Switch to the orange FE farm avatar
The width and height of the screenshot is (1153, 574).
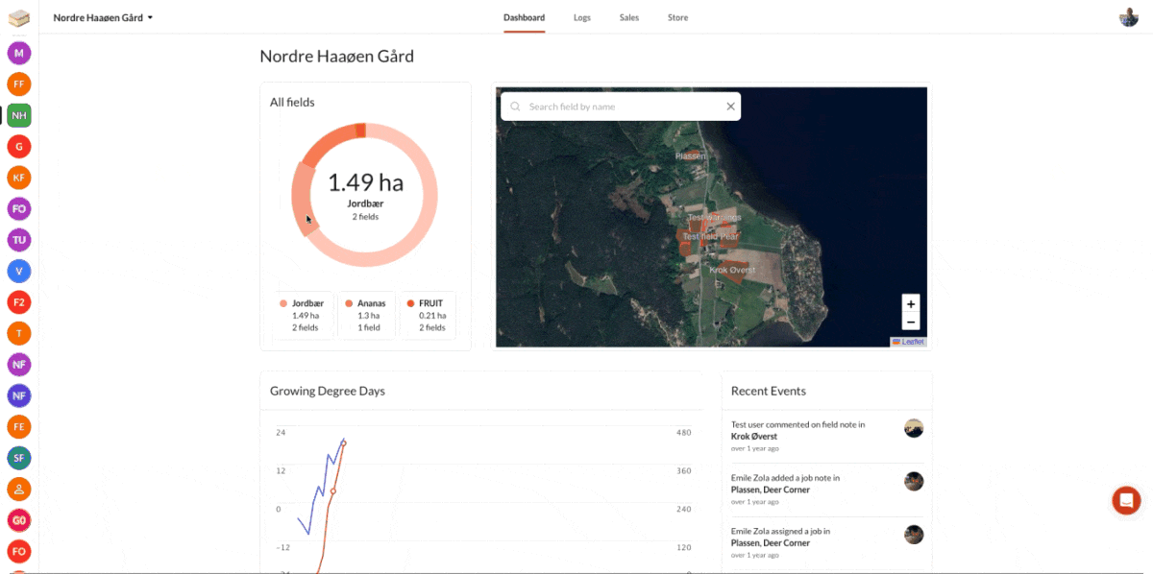tap(19, 426)
